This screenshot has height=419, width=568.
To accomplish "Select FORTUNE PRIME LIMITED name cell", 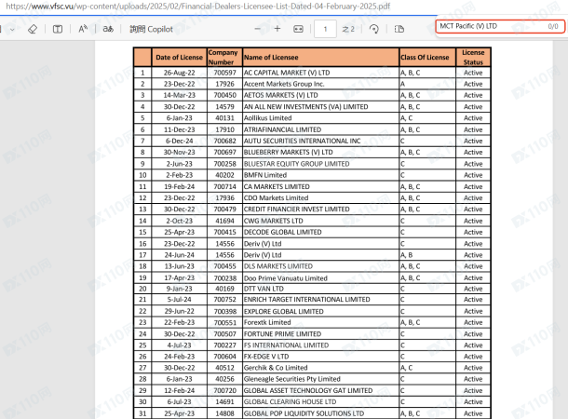I will [x=320, y=334].
